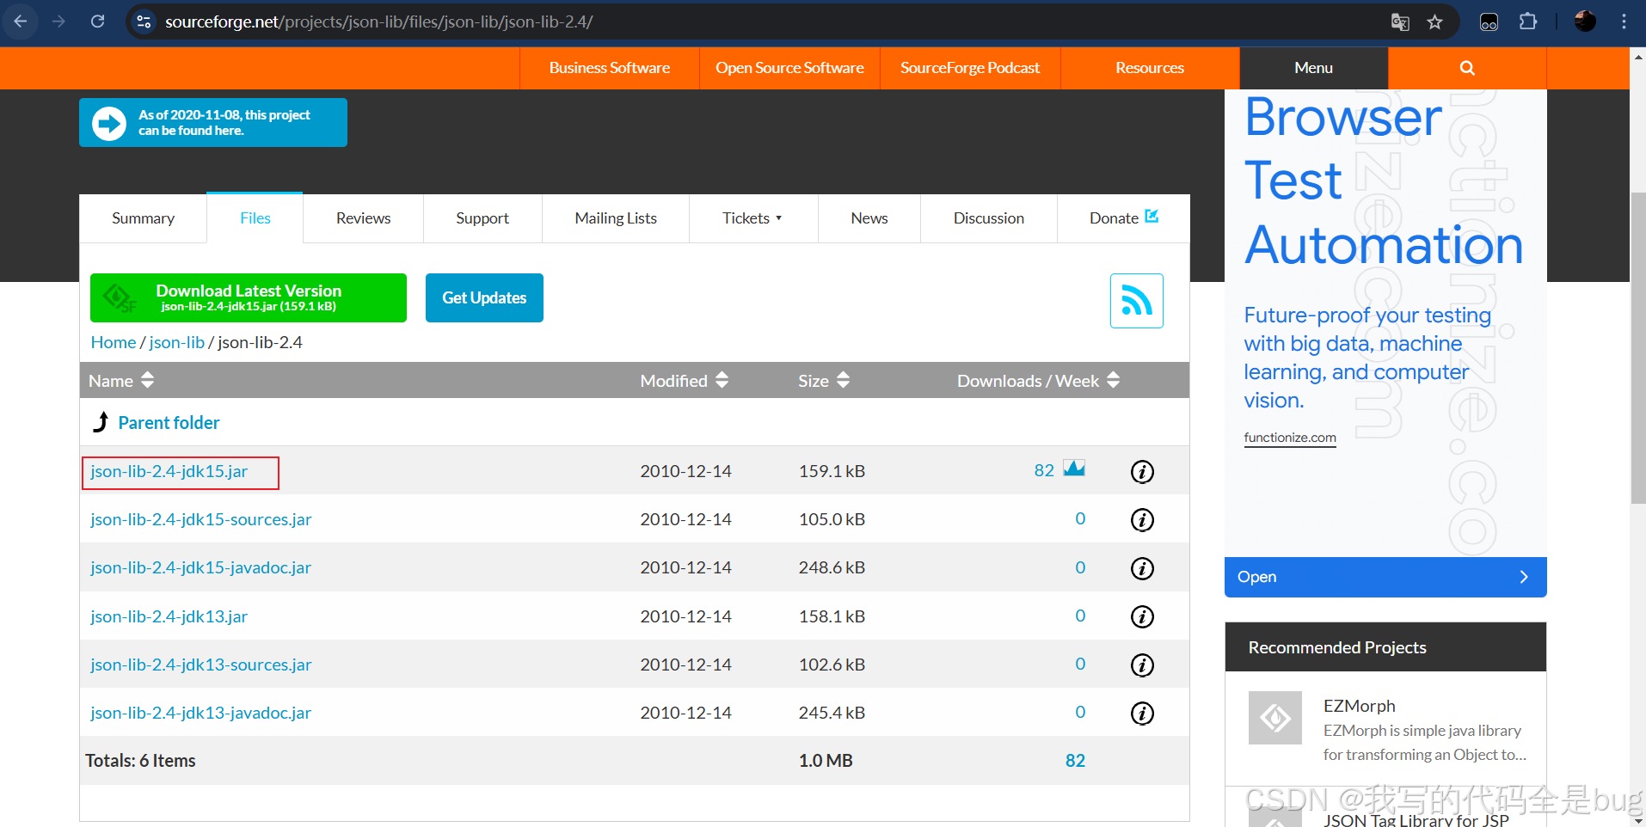Click the EZMorph project logo

pyautogui.click(x=1275, y=718)
